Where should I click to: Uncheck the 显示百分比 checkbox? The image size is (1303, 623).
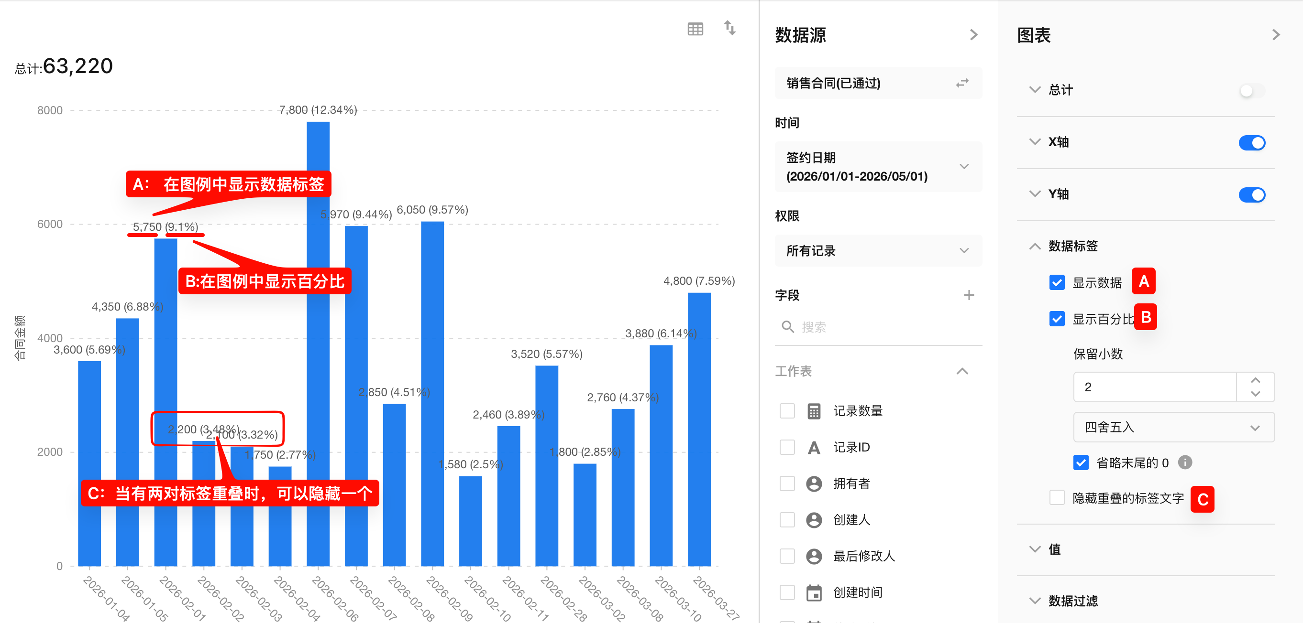1057,319
